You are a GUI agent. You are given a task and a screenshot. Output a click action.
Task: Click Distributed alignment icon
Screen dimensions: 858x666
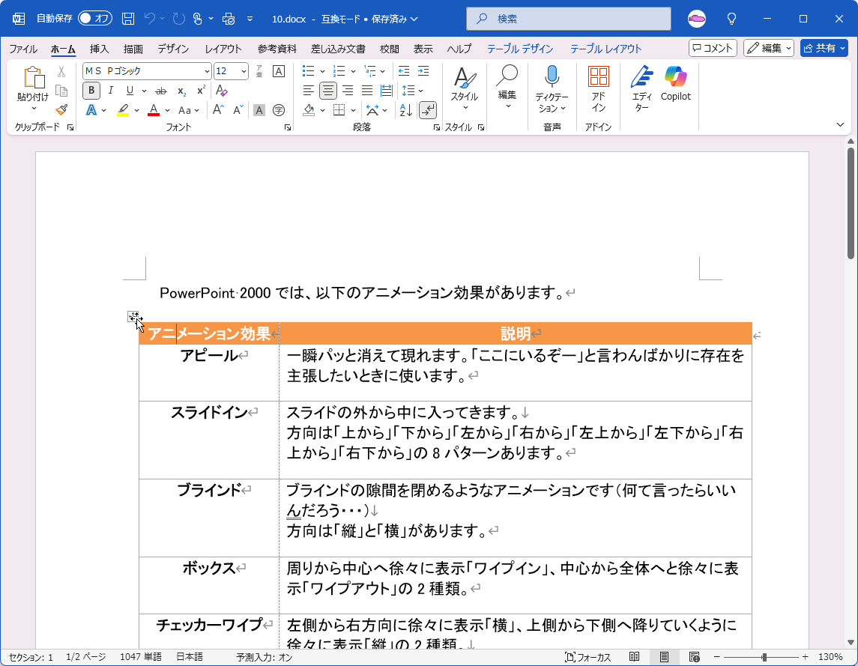tap(387, 91)
